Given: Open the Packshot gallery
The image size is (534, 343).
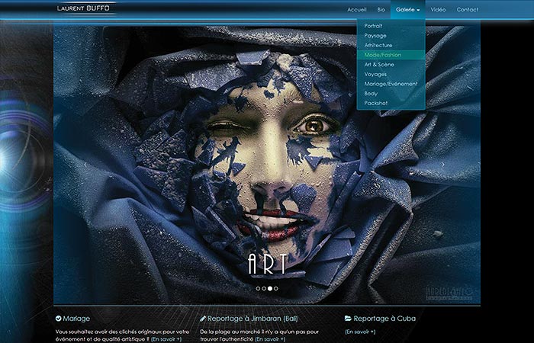Looking at the screenshot, I should click(x=375, y=103).
